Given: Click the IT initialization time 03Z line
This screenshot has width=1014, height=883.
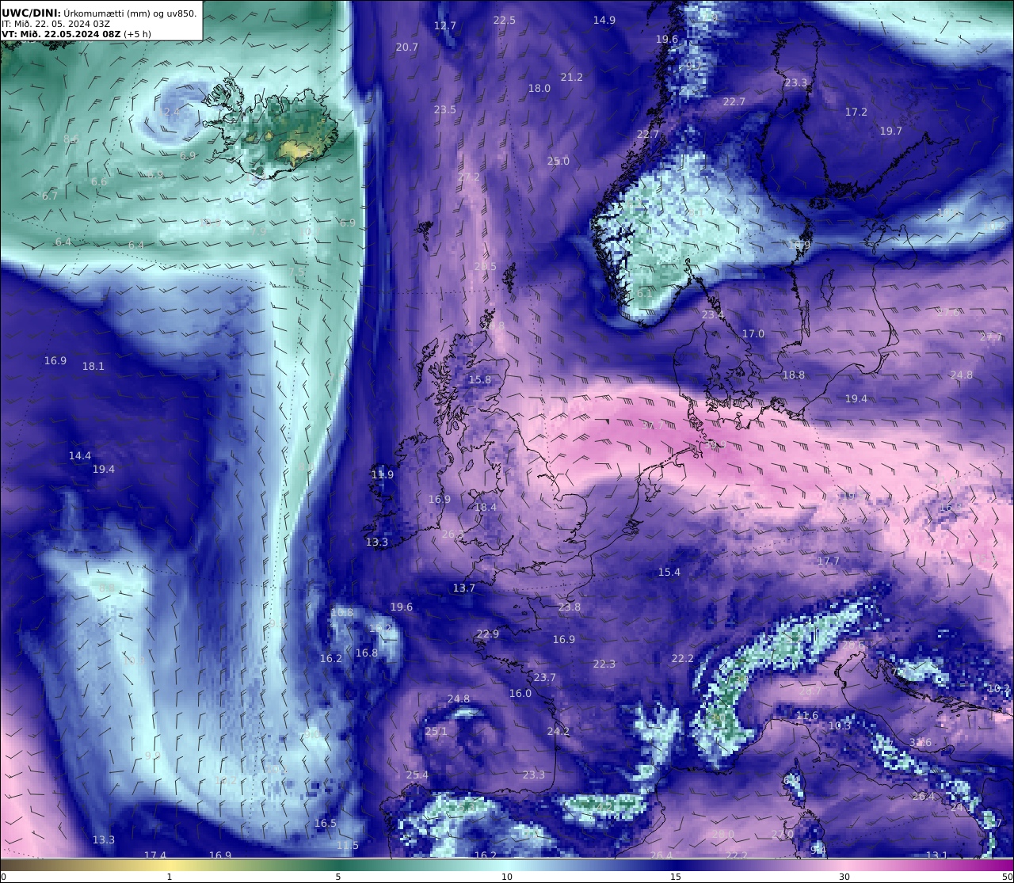Looking at the screenshot, I should coord(56,24).
